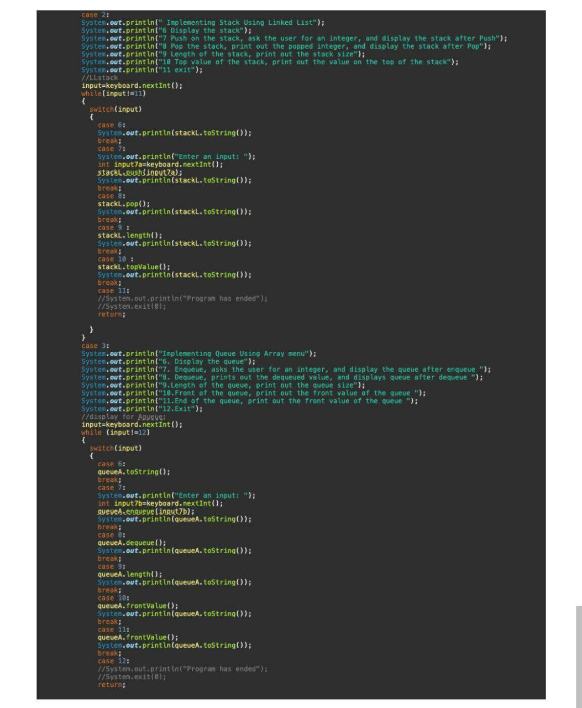Select the //LLstack comment
The image size is (582, 708).
(99, 77)
